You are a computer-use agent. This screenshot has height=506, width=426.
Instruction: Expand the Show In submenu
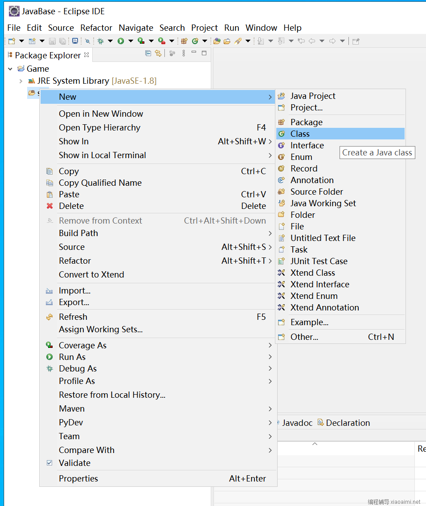[x=158, y=141]
